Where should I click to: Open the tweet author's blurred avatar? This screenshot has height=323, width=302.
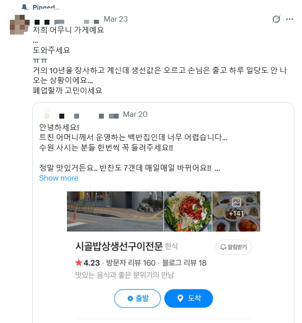[x=20, y=25]
